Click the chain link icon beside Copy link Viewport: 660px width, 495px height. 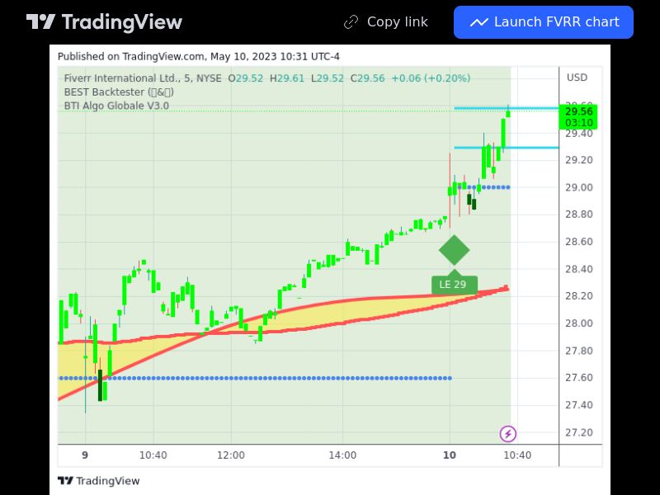[351, 22]
